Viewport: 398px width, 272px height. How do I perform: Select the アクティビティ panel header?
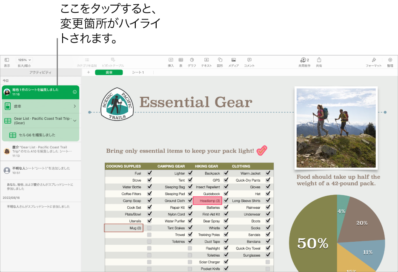tap(40, 72)
